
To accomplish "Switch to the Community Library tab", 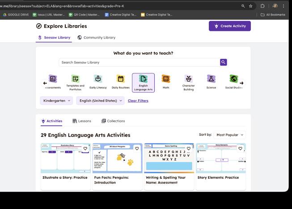I will (97, 38).
